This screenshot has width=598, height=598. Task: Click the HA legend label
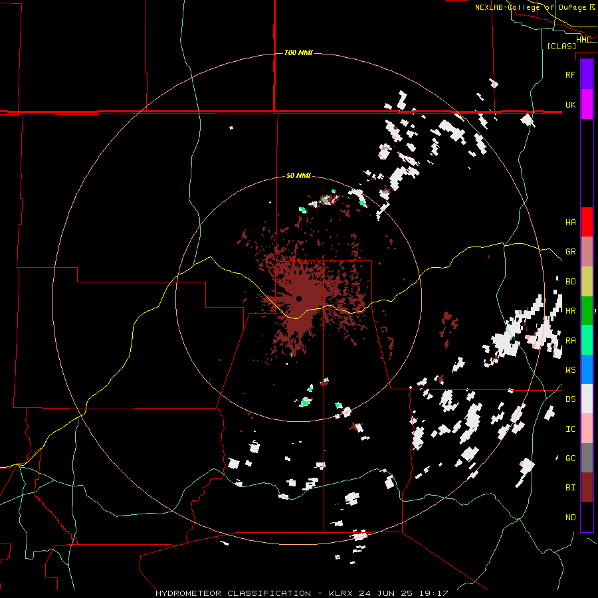[571, 223]
